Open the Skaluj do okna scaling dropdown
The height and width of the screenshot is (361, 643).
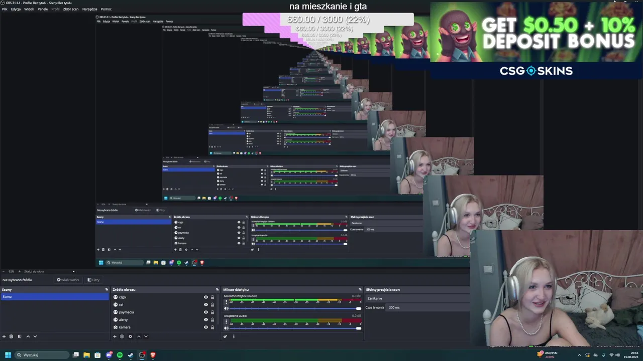(x=49, y=271)
